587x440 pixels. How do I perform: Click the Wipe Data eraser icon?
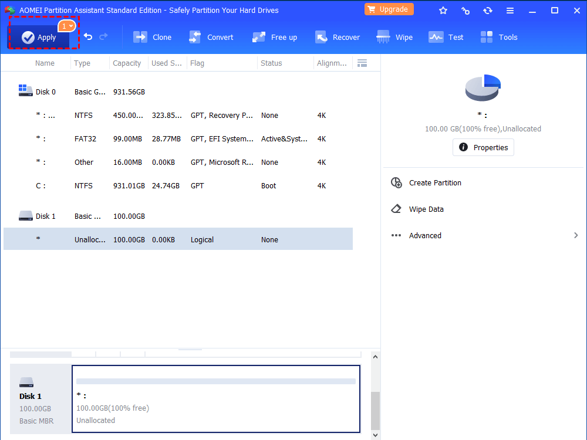[396, 209]
